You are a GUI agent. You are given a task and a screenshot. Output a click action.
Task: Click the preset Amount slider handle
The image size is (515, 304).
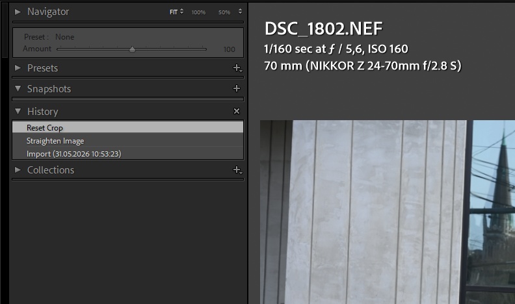[132, 49]
